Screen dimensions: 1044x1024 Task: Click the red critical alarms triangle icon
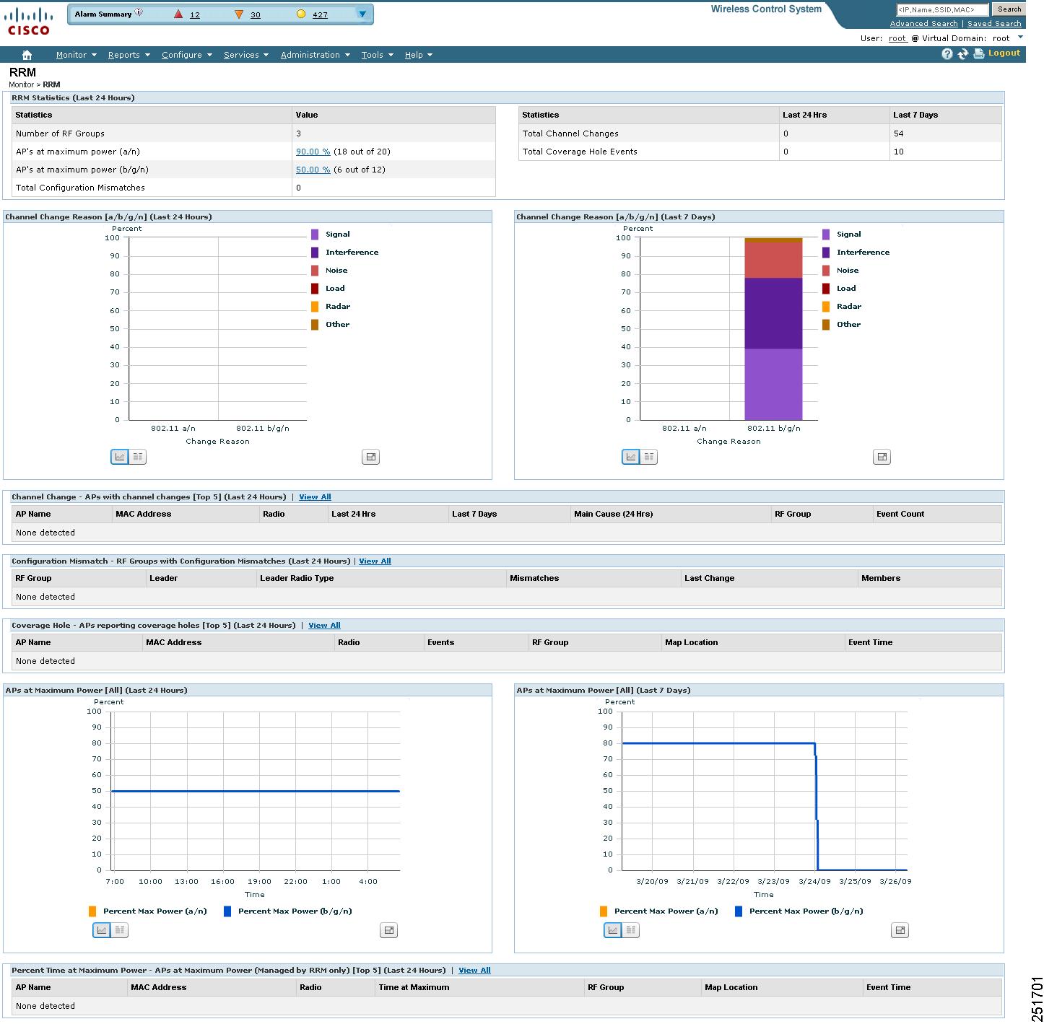point(178,14)
